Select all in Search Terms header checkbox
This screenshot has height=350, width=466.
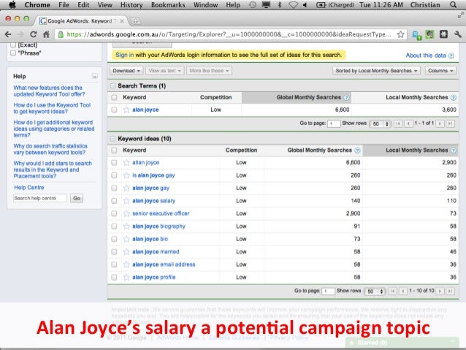pyautogui.click(x=114, y=97)
